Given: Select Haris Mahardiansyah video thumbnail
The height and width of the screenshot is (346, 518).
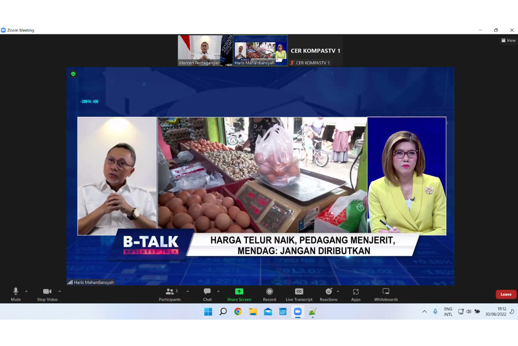Looking at the screenshot, I should 260,50.
